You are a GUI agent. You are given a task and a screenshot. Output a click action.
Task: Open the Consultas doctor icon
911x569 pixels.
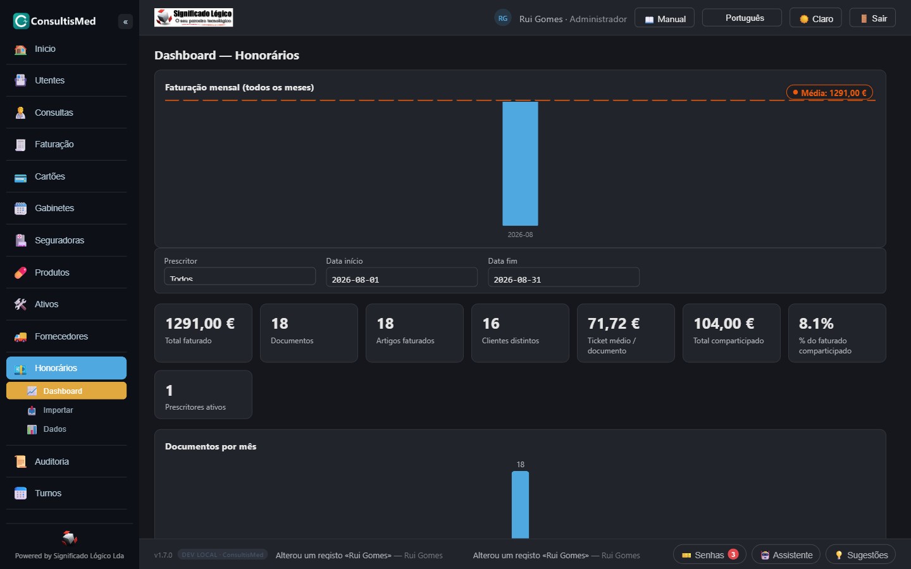point(21,113)
